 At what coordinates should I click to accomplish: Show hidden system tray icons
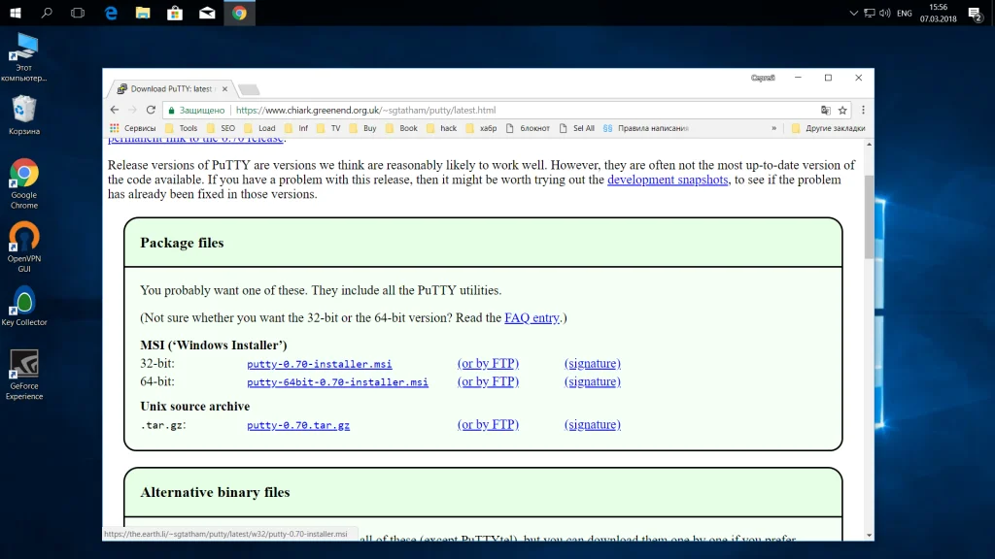point(853,14)
